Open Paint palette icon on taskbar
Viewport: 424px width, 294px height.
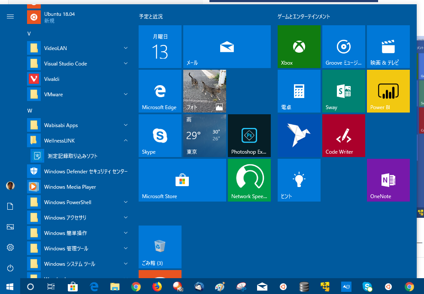(220, 287)
